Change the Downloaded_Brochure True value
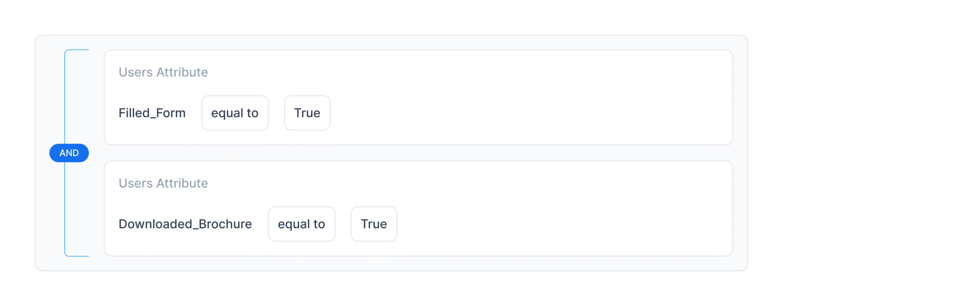This screenshot has height=306, width=963. [374, 224]
